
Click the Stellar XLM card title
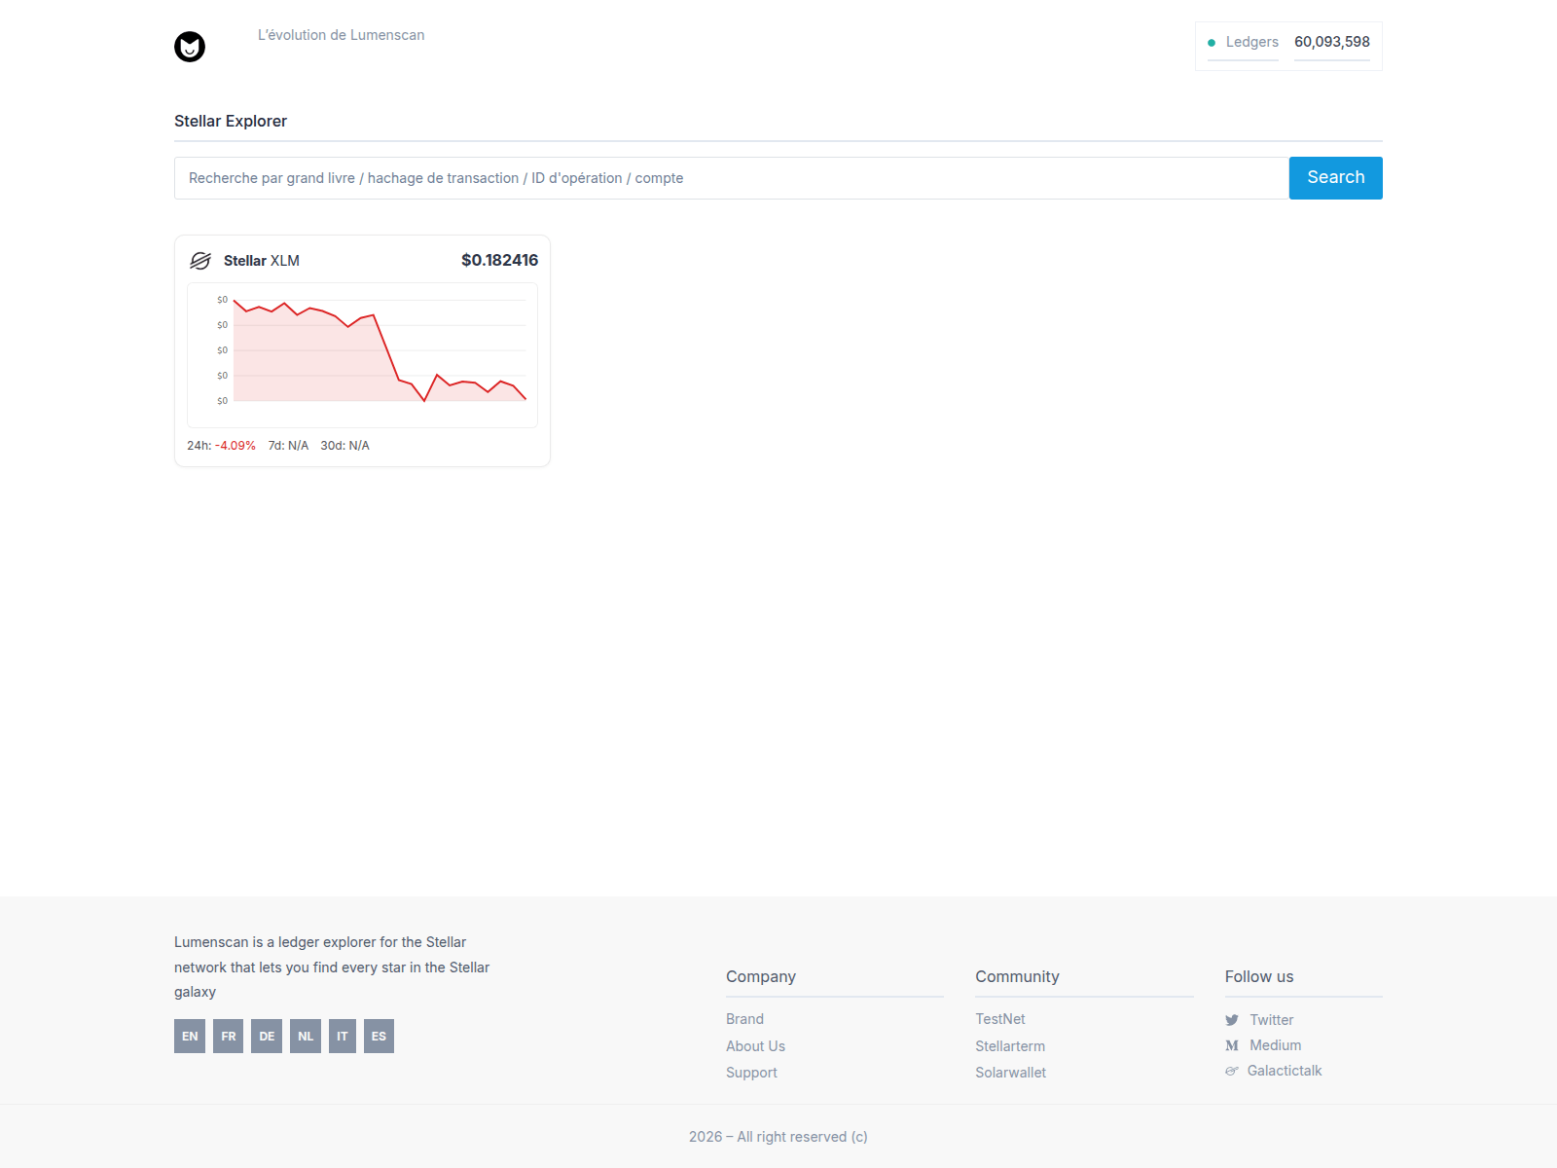click(262, 261)
